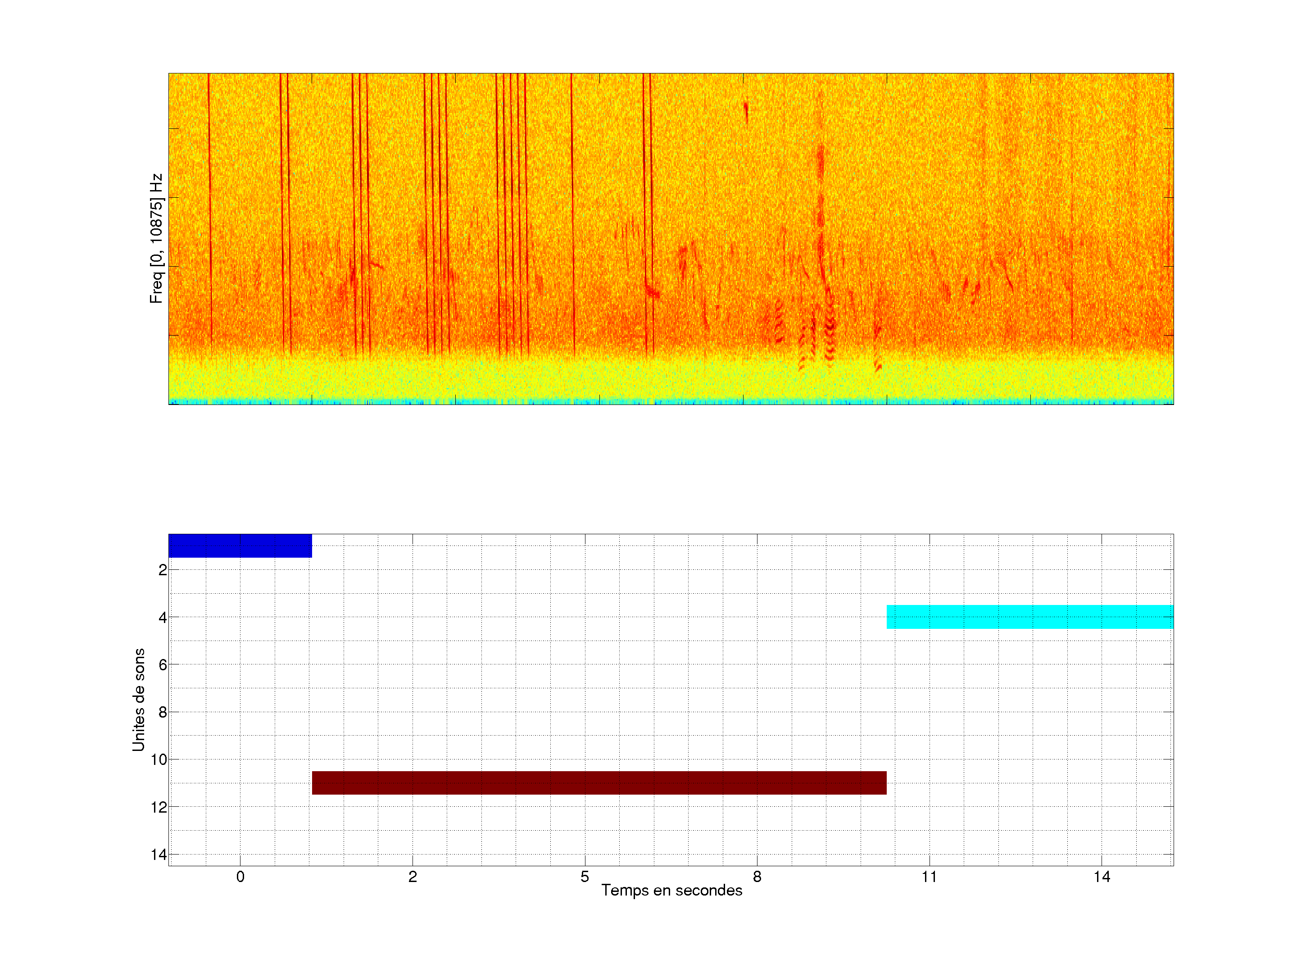Click the y-axis tick label 4

[x=163, y=618]
